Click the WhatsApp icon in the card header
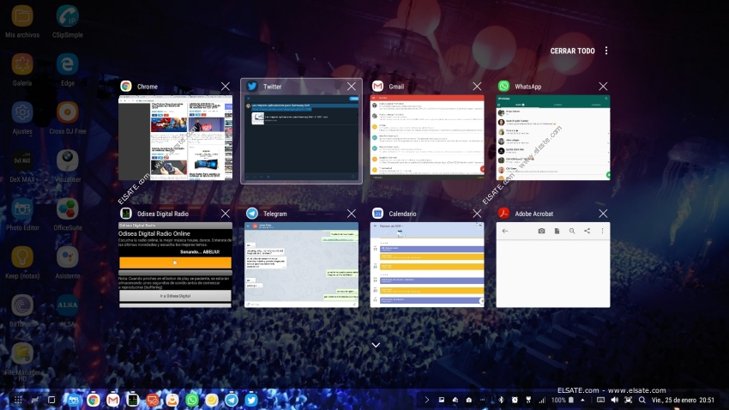Image resolution: width=729 pixels, height=410 pixels. coord(503,87)
